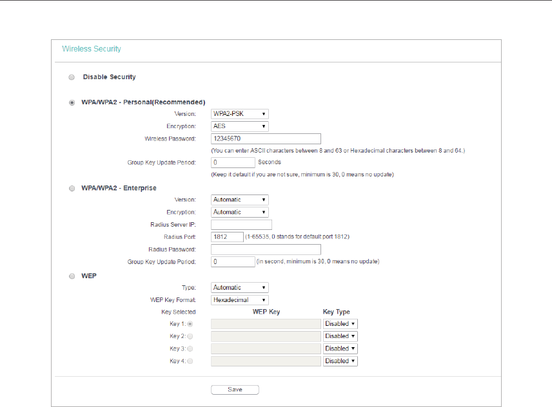Click the Key 4 WEP Key field

coord(266,361)
